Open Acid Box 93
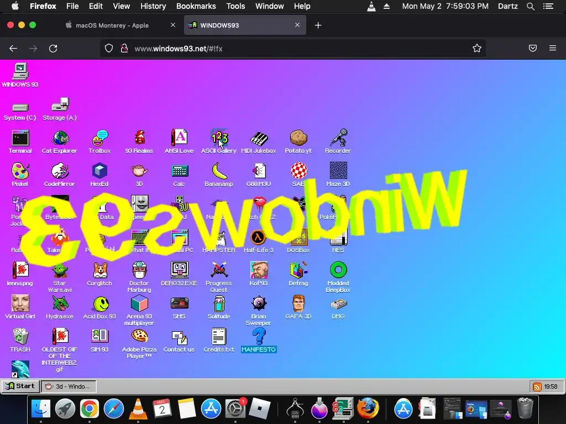The width and height of the screenshot is (566, 424). tap(99, 308)
